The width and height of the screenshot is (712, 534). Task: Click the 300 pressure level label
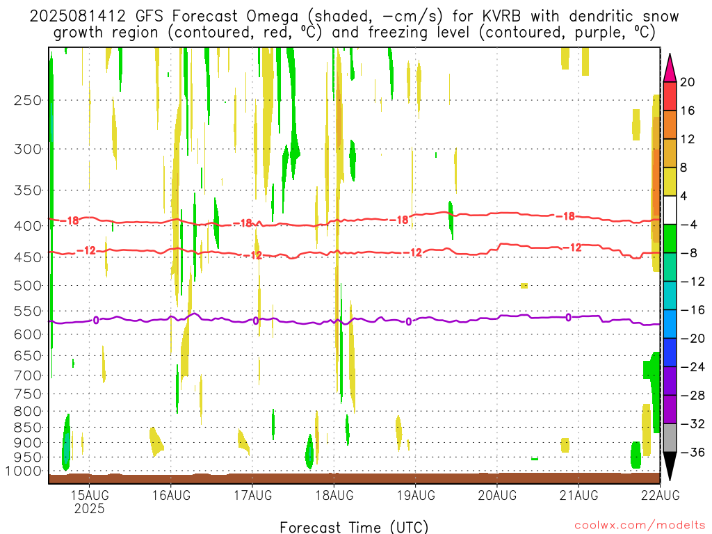[x=28, y=149]
